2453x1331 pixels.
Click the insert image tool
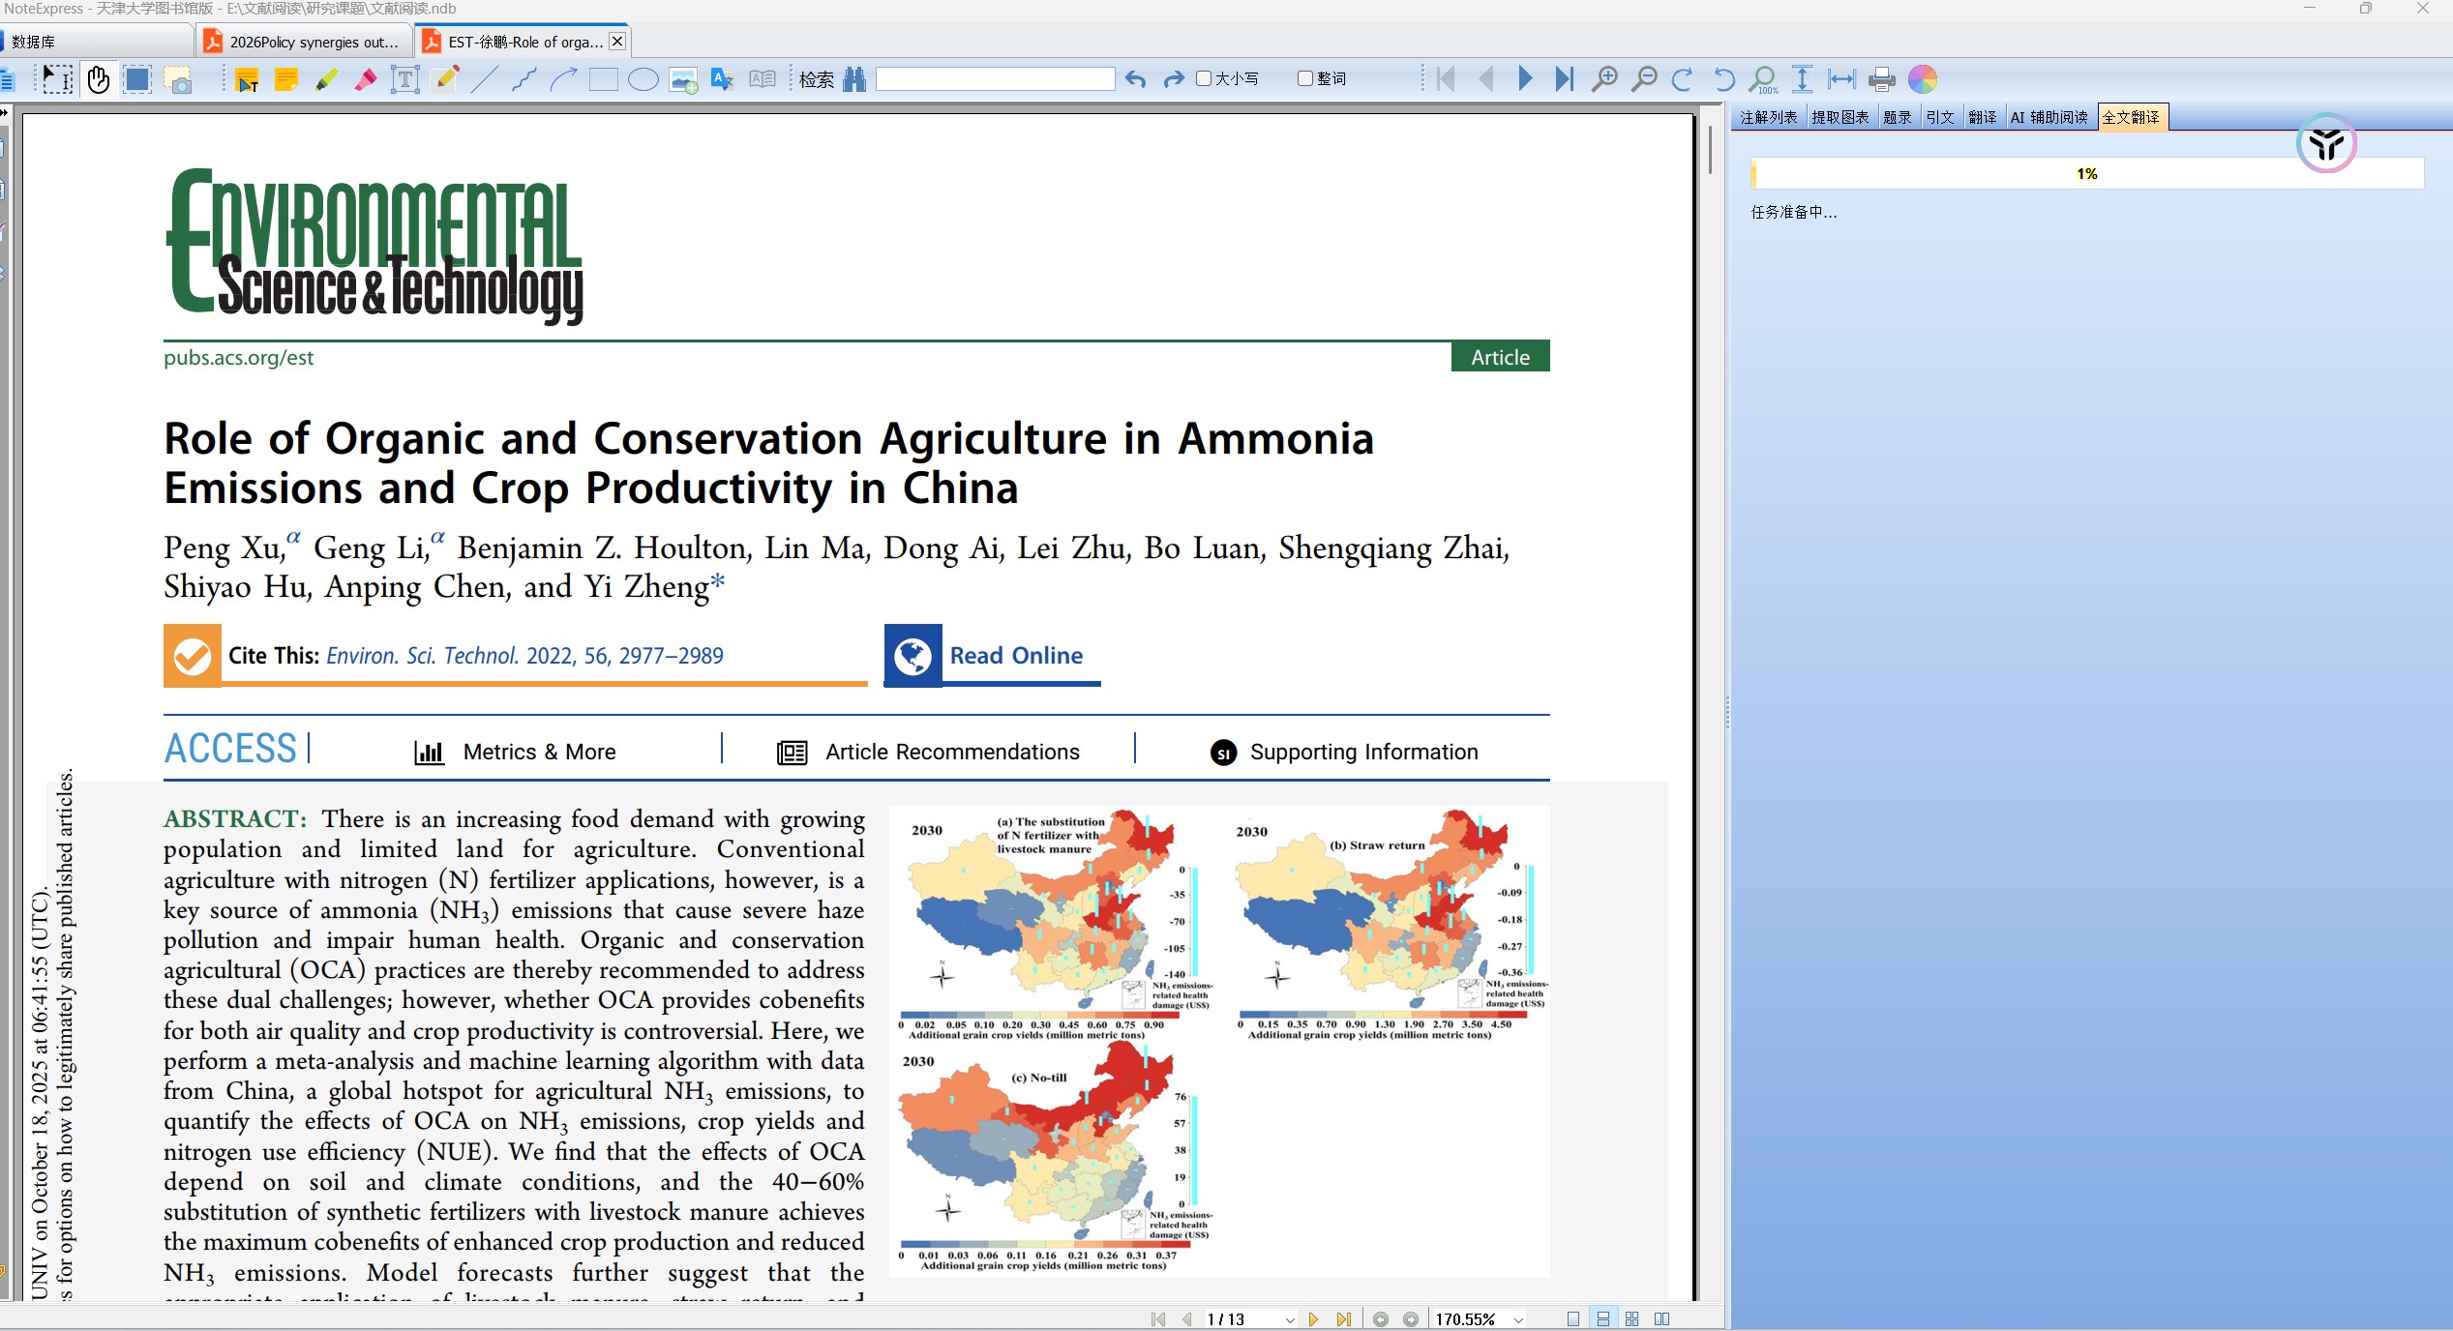coord(683,79)
